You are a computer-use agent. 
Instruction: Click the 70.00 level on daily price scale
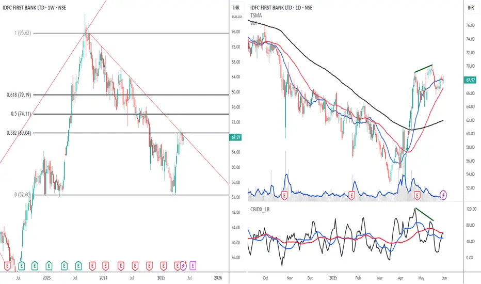coord(470,66)
